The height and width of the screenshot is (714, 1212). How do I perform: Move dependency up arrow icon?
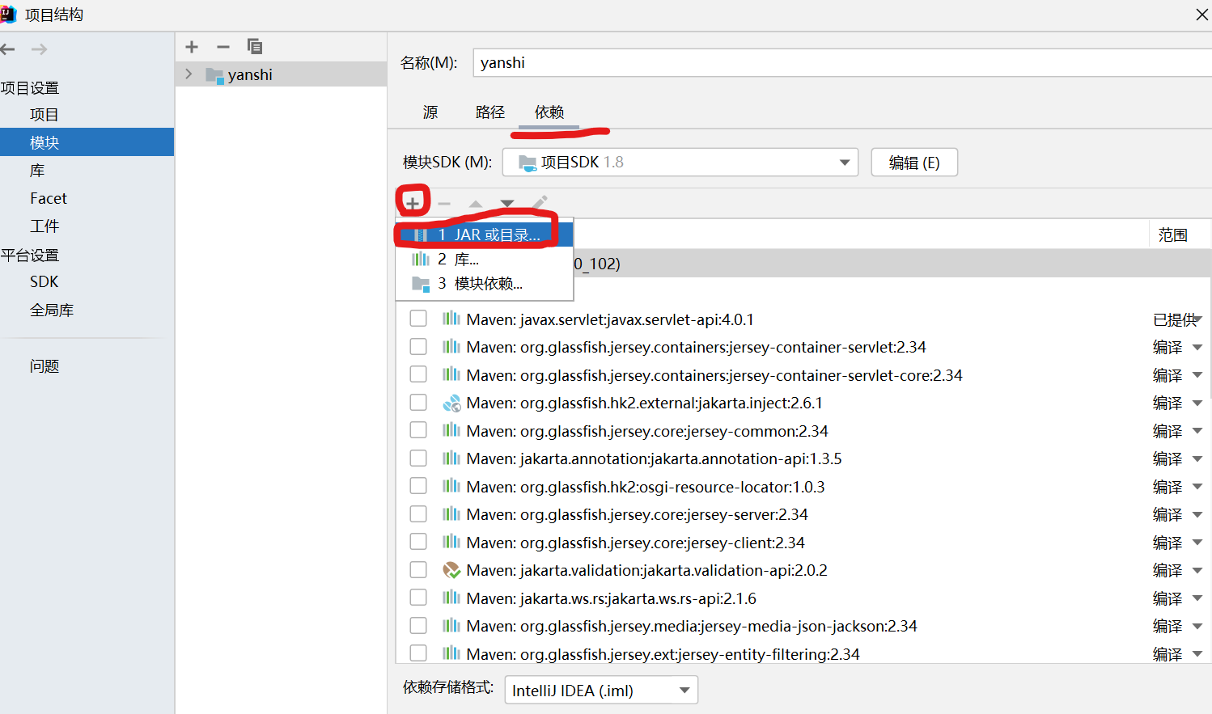point(476,204)
